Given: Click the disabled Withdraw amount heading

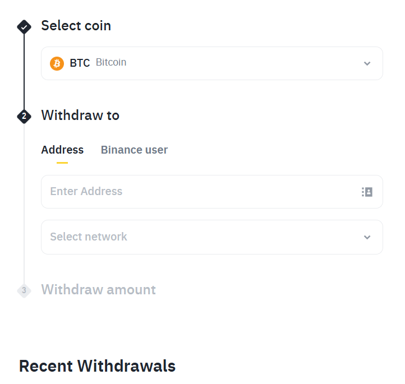Looking at the screenshot, I should 98,290.
